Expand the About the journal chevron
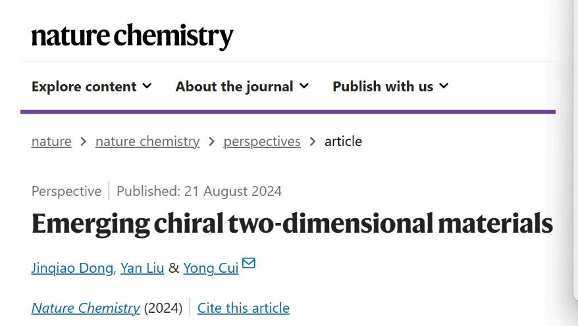Image resolution: width=578 pixels, height=326 pixels. [x=304, y=86]
